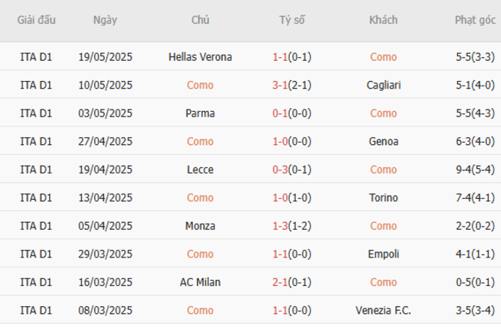Image resolution: width=501 pixels, height=330 pixels.
Task: Click the "Phạt góc" column header
Action: (x=475, y=21)
